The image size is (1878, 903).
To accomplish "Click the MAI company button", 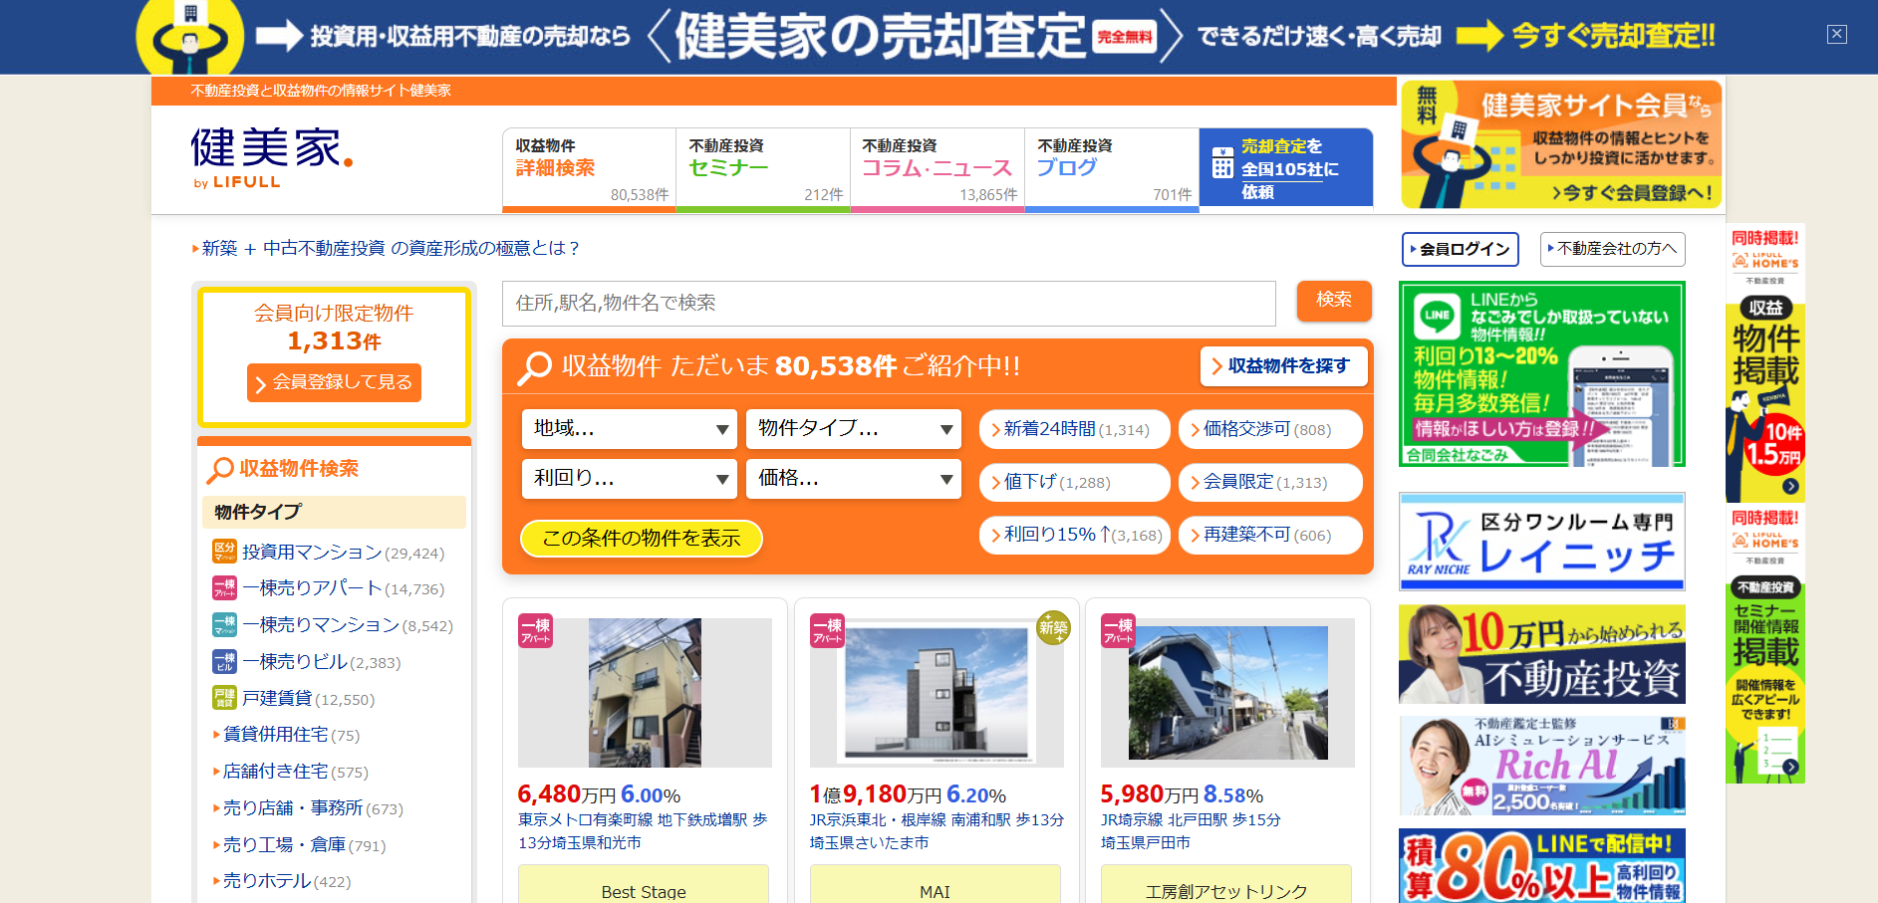I will (935, 886).
